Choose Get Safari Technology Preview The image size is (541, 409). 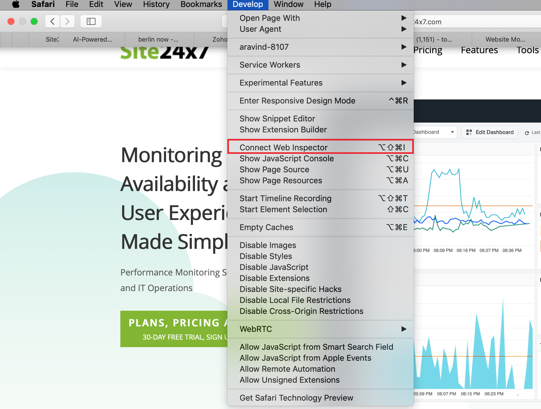(x=321, y=398)
